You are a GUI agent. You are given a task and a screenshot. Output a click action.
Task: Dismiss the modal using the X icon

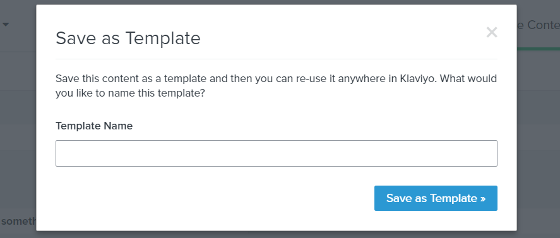pyautogui.click(x=492, y=32)
